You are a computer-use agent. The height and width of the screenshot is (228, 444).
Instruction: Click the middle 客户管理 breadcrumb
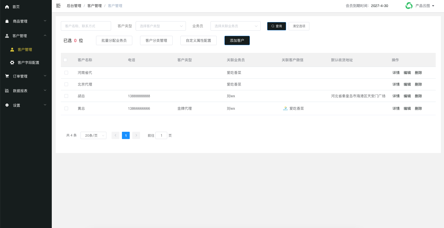pyautogui.click(x=94, y=6)
